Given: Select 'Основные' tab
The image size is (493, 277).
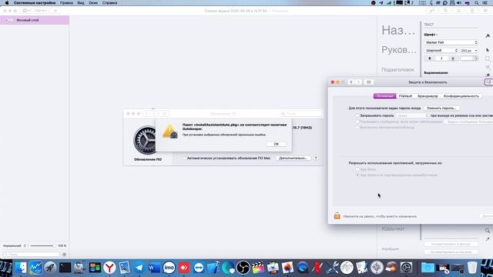Looking at the screenshot, I should click(385, 96).
